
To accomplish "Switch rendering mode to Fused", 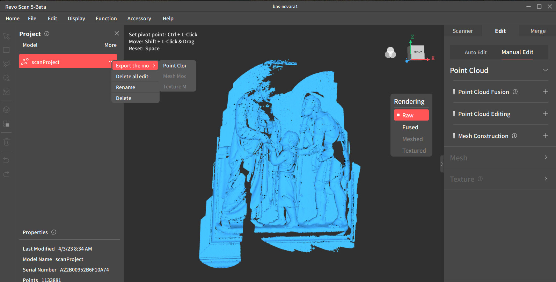I will [410, 127].
